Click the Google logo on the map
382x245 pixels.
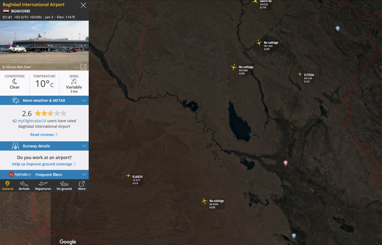[x=68, y=241]
